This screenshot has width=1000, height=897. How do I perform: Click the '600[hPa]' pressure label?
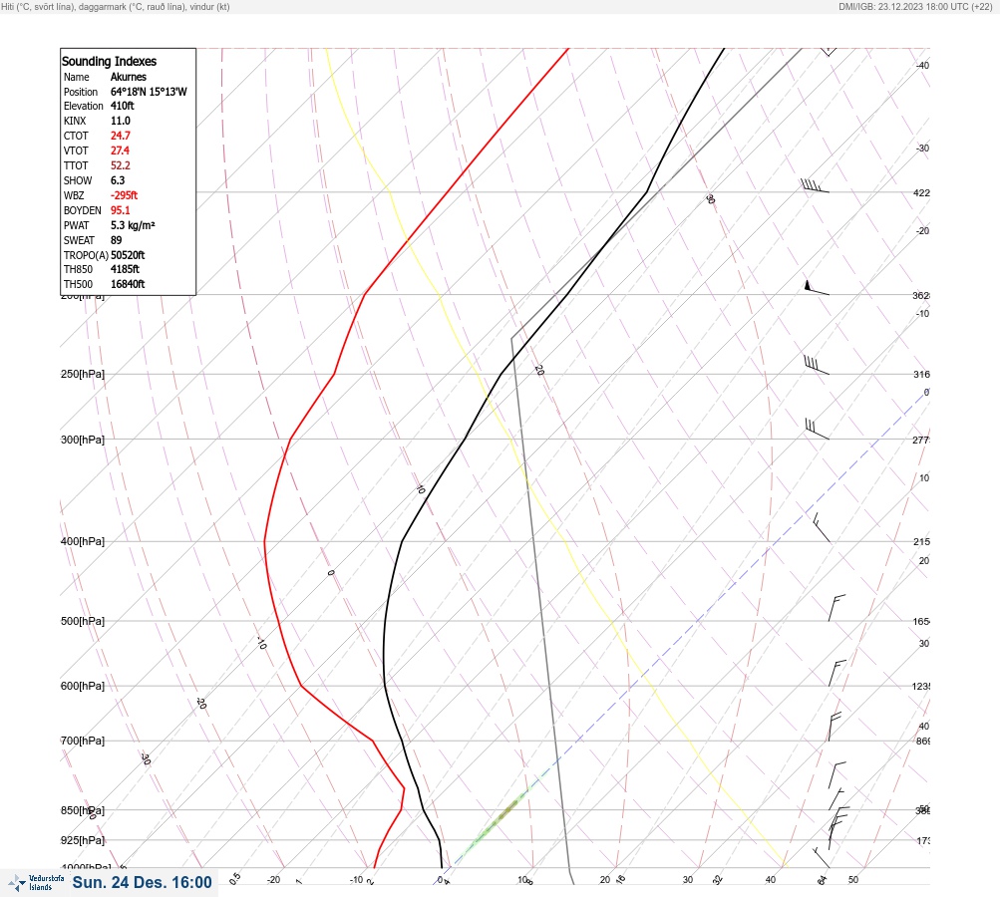pos(83,686)
